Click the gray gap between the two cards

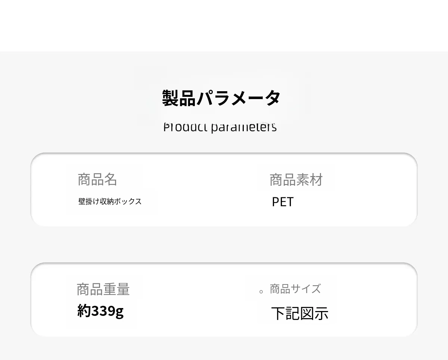(224, 244)
